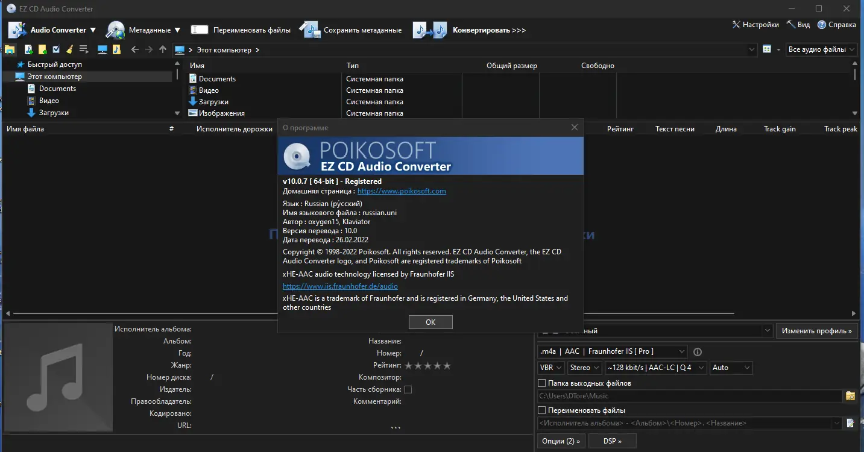Click the select-all checkmark toolbar icon
This screenshot has height=452, width=864.
click(x=55, y=49)
